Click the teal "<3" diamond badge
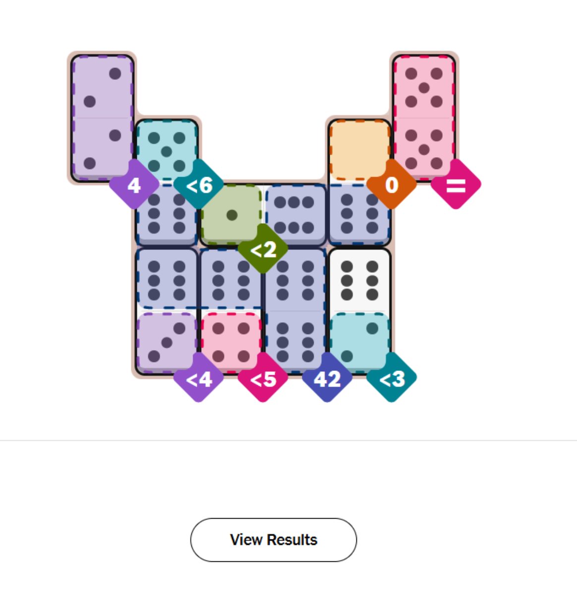577x595 pixels. 392,379
